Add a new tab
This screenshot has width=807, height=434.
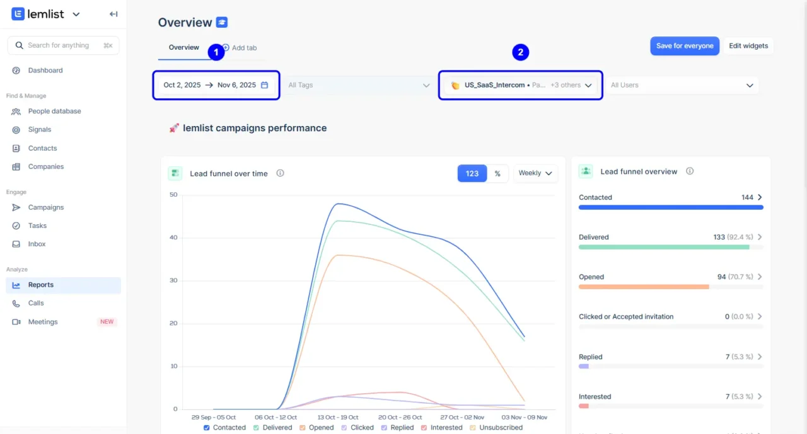240,48
